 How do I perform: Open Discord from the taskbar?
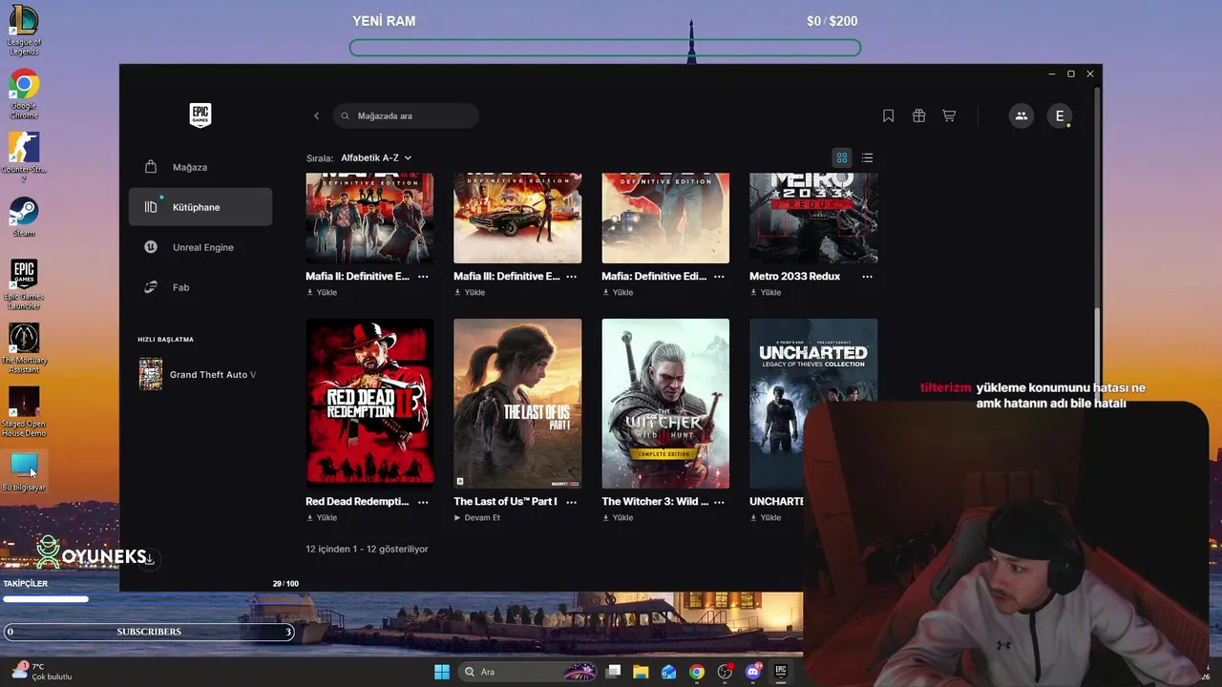(x=753, y=672)
